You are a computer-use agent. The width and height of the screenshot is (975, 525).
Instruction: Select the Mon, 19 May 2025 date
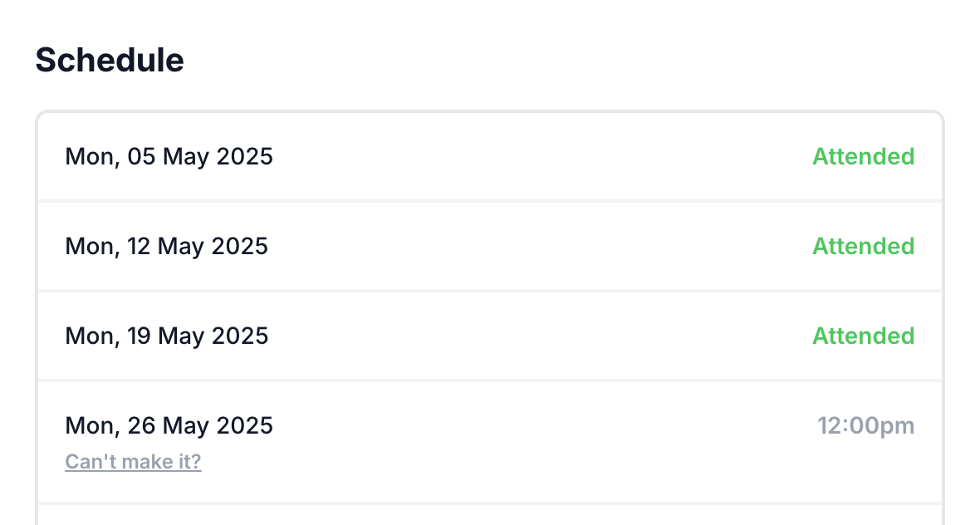166,336
